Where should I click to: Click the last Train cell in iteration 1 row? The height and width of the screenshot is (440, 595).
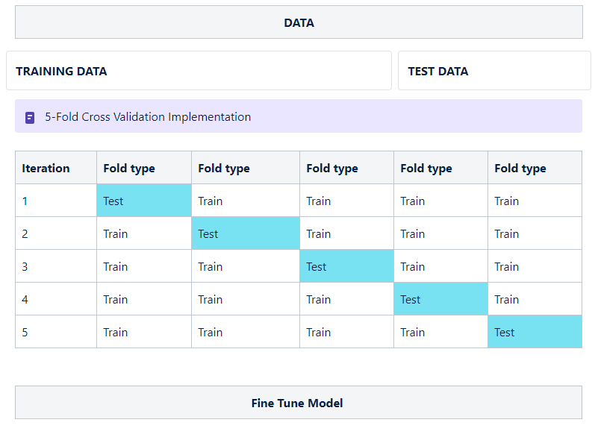click(535, 201)
